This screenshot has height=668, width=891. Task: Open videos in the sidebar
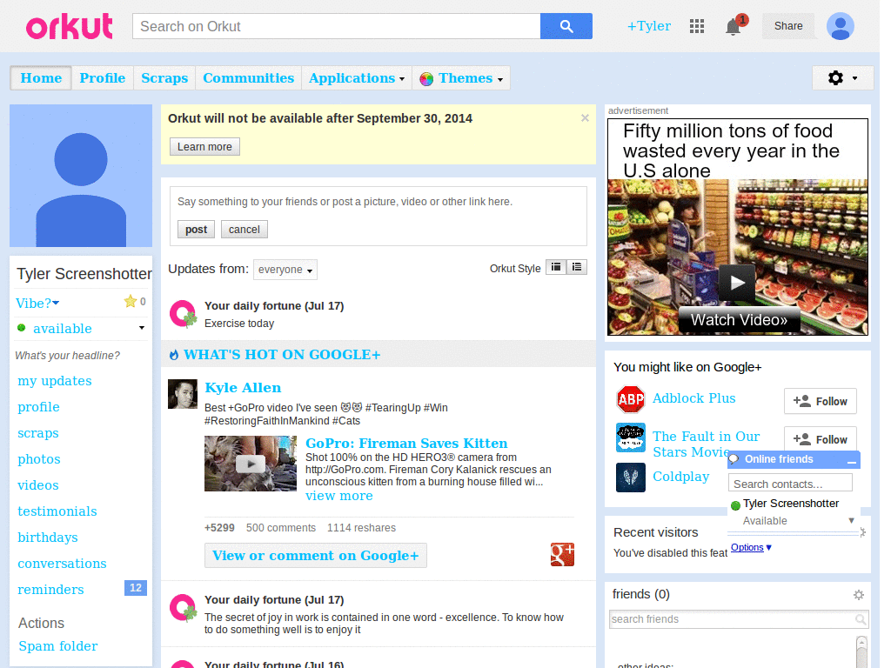[38, 485]
